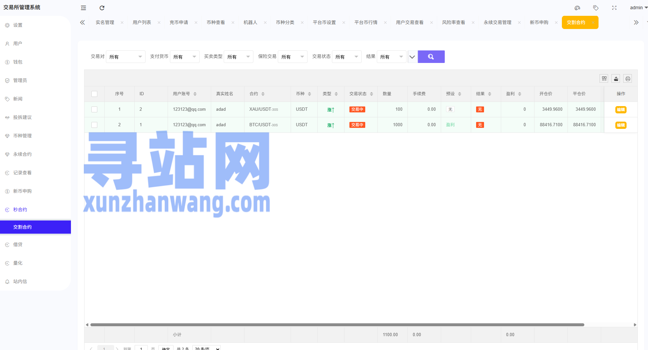
Task: Open the admin user menu
Action: (x=638, y=8)
